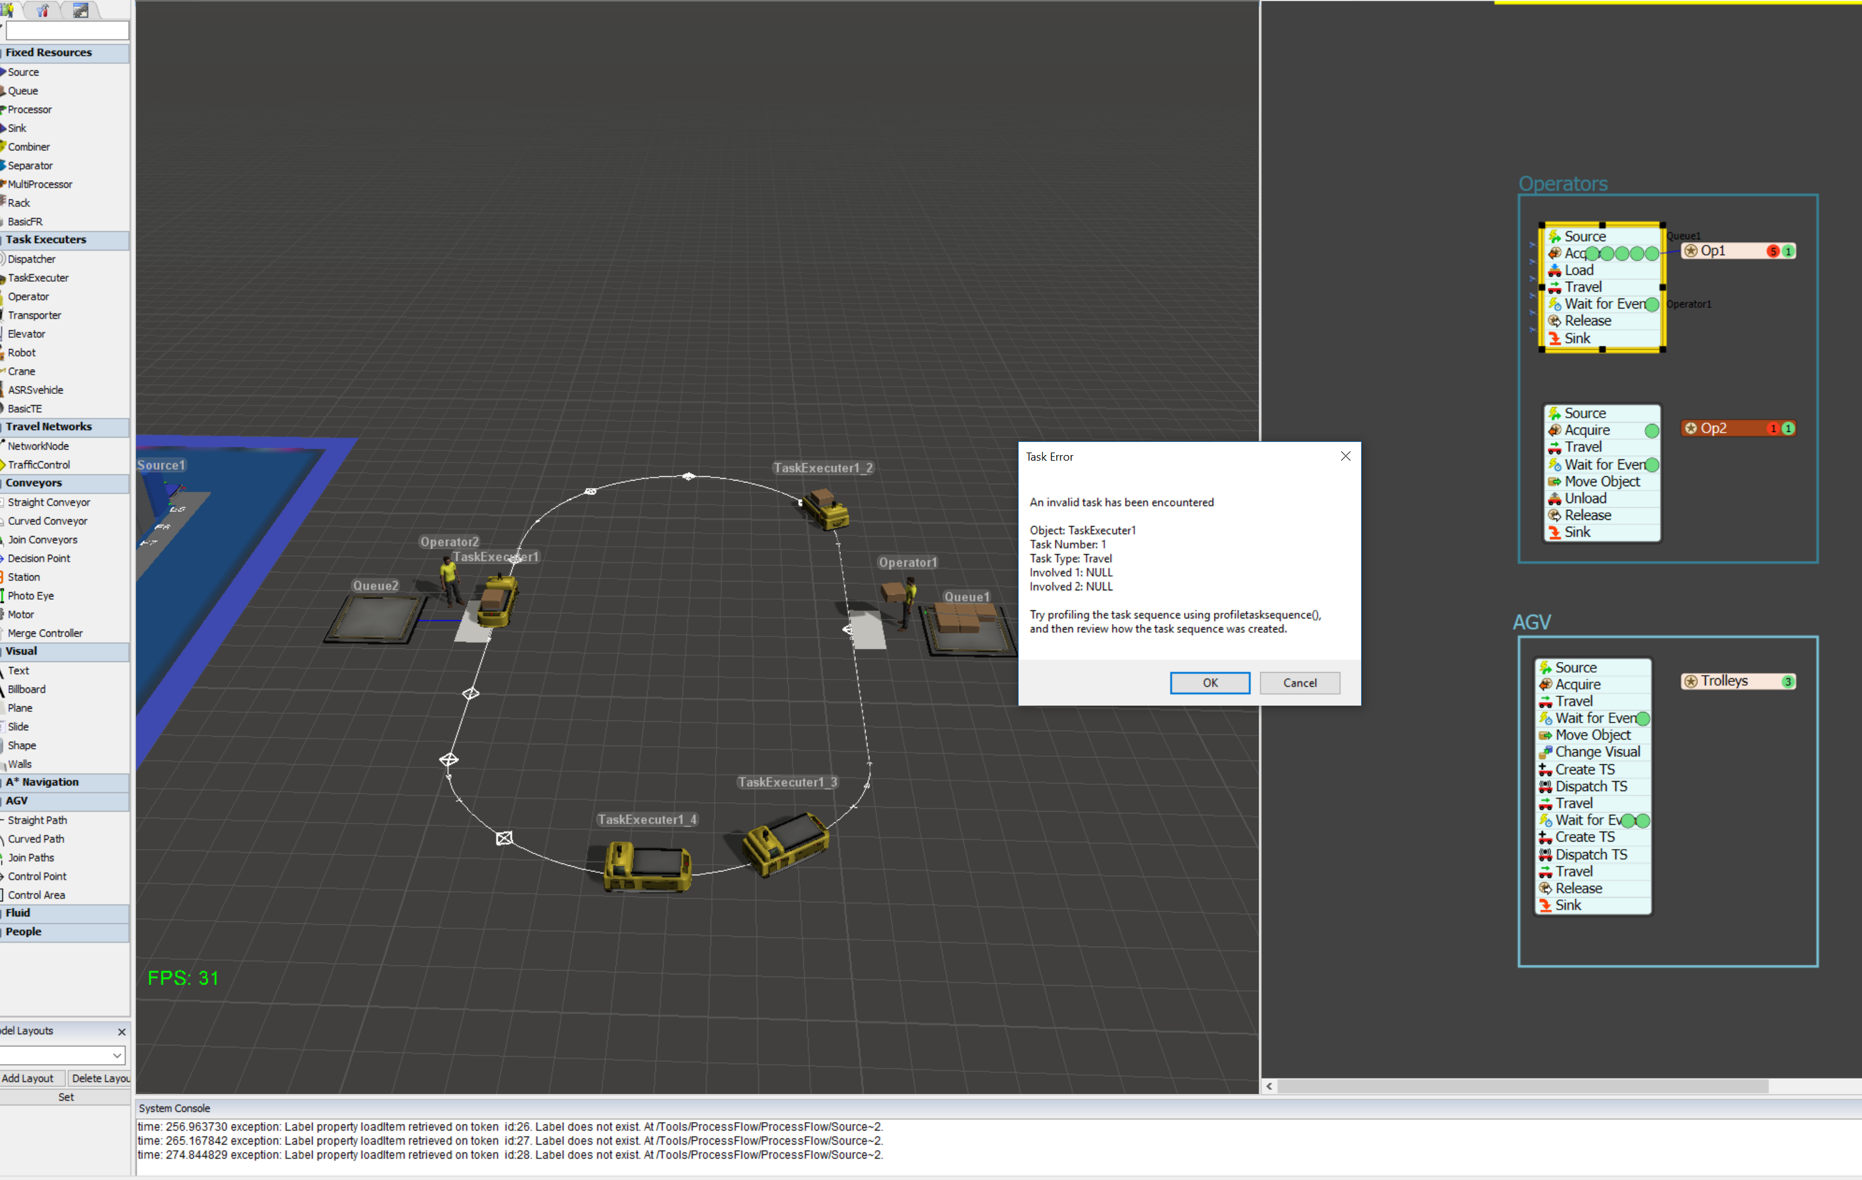Screen dimensions: 1862x1180
Task: Select the Op2 resource block icon
Action: [1691, 428]
